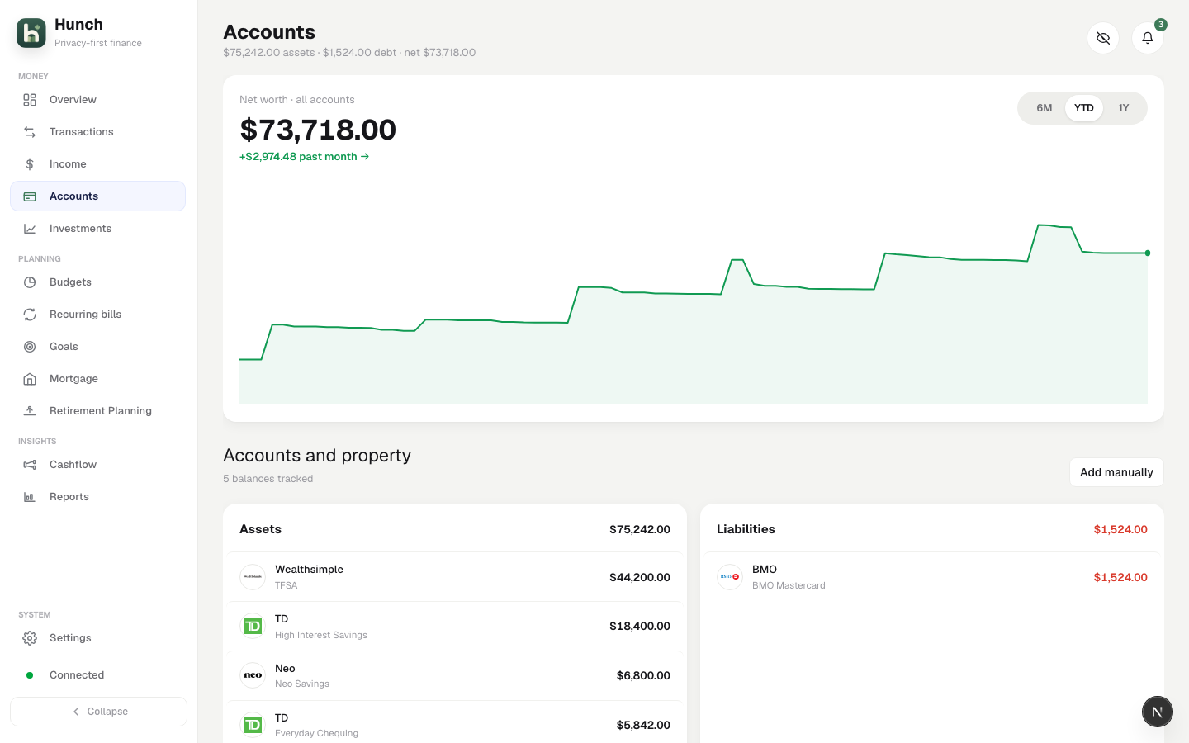
Task: Toggle hide balances eye icon
Action: coord(1102,38)
